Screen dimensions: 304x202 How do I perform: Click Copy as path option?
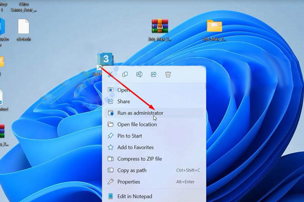coord(132,170)
